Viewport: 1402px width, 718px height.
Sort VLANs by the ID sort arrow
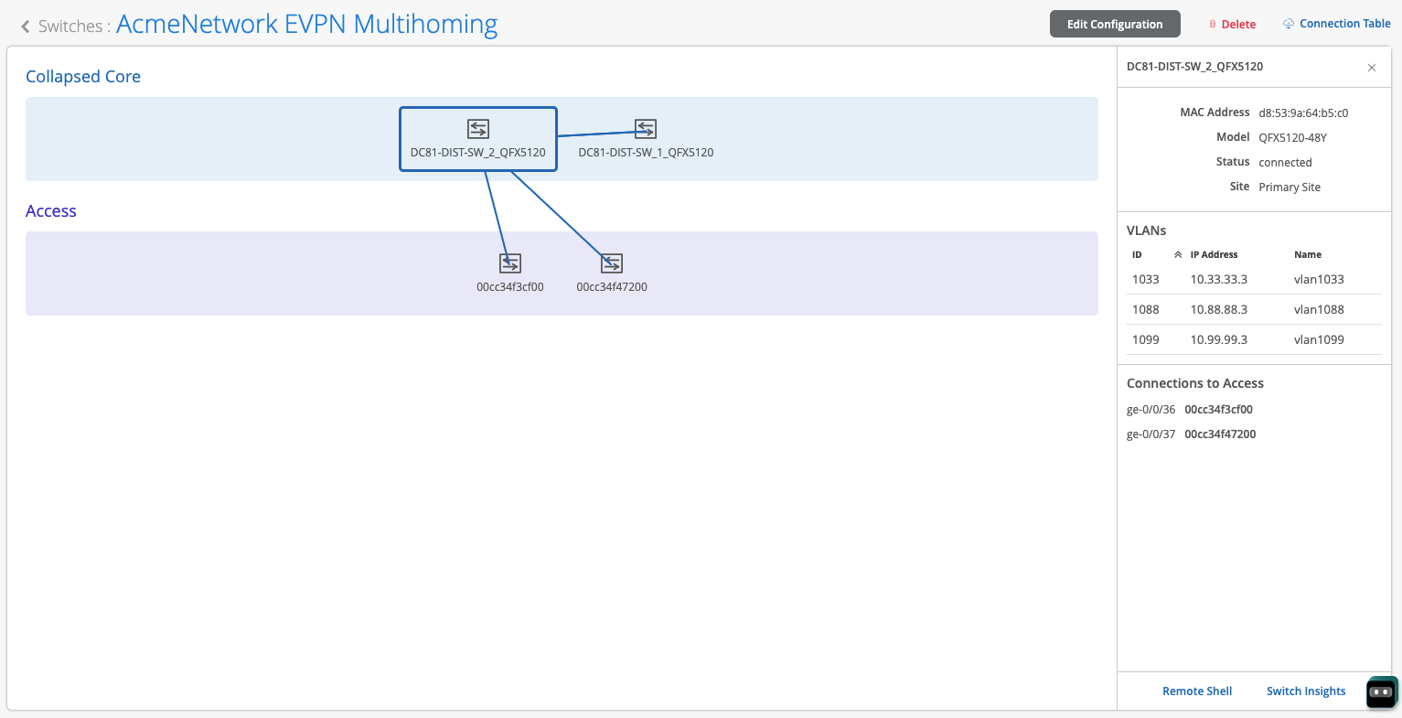tap(1178, 255)
